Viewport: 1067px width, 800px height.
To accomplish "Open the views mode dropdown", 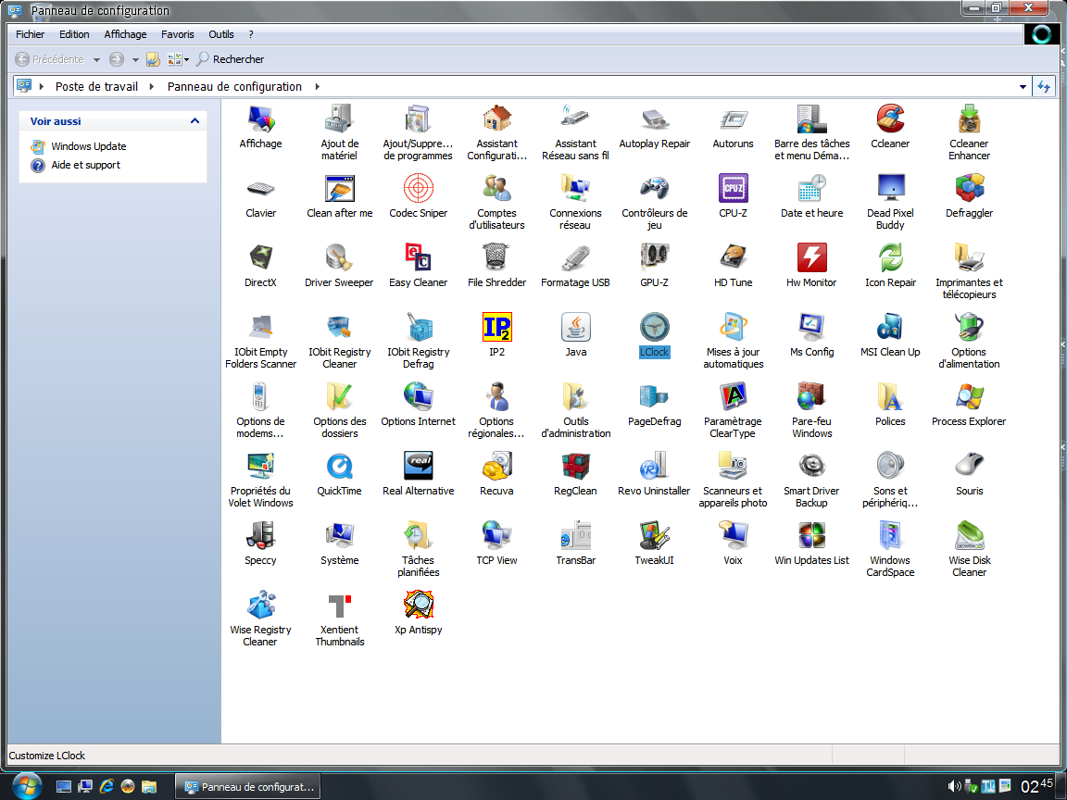I will (178, 59).
